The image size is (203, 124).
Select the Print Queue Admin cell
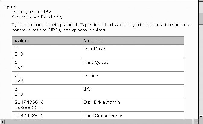point(103,116)
